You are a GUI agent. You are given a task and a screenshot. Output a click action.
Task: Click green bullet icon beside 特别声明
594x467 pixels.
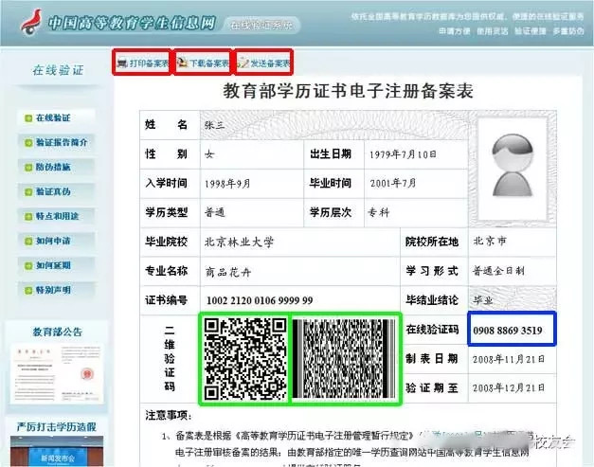point(28,291)
